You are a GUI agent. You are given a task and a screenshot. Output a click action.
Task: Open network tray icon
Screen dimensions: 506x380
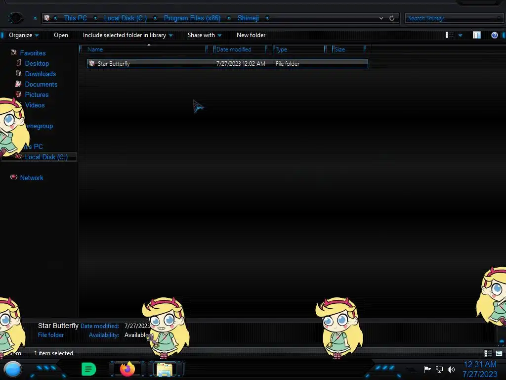click(439, 369)
